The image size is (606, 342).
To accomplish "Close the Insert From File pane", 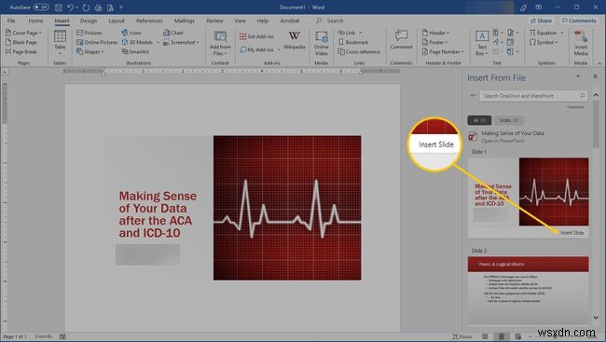I will pos(595,76).
